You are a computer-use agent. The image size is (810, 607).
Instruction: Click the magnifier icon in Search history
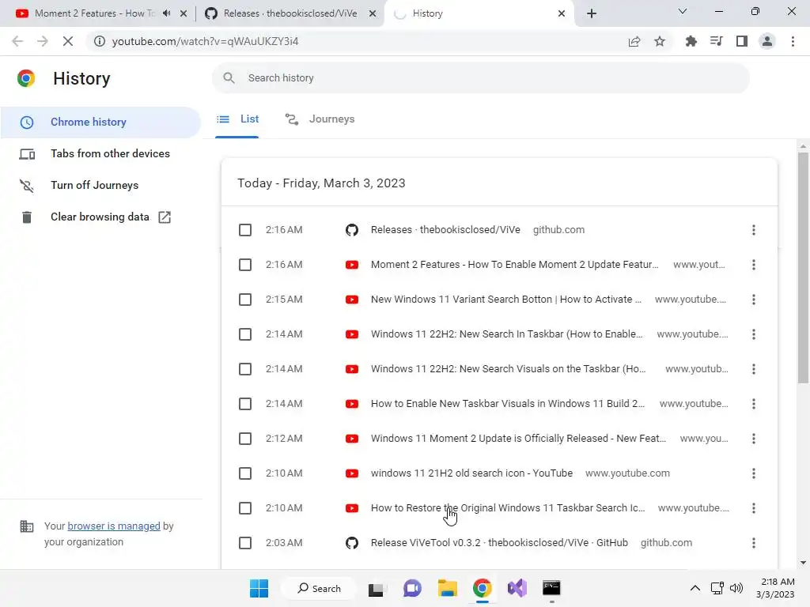point(229,78)
